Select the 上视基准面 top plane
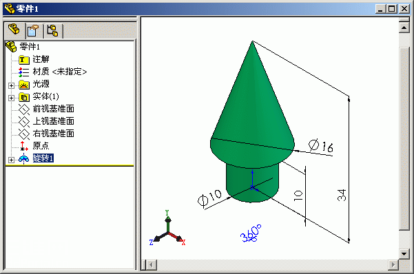Screen dimensions: 414x274 pyautogui.click(x=53, y=121)
